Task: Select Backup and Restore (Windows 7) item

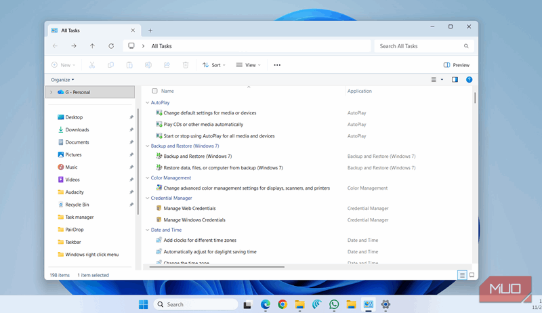Action: tap(197, 156)
